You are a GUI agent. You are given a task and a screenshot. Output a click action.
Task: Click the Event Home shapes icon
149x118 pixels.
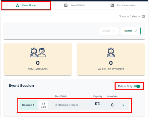(18, 5)
